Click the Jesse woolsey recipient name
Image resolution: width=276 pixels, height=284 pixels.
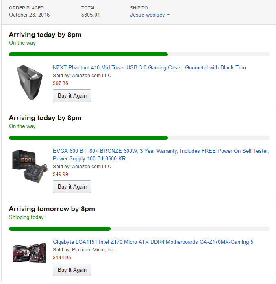[147, 15]
